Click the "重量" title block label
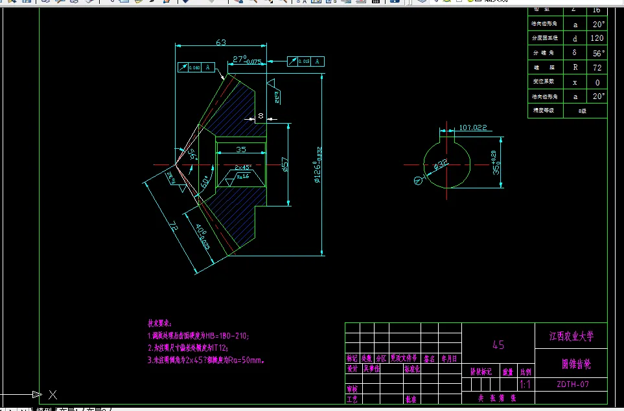 point(508,372)
